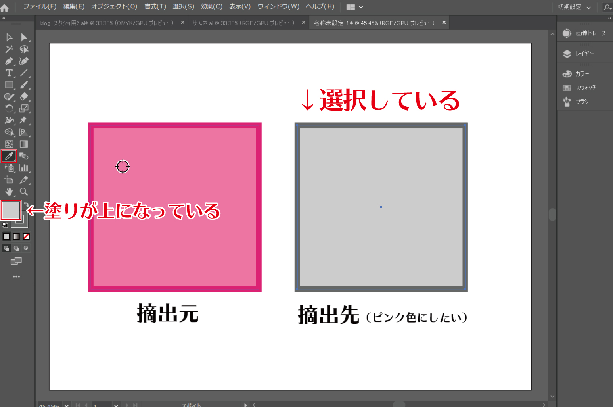The image size is (613, 407).
Task: Select the Mesh tool
Action: (9, 144)
